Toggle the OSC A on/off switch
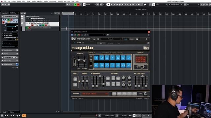Viewport: 211px width, 118px height. (x=91, y=62)
